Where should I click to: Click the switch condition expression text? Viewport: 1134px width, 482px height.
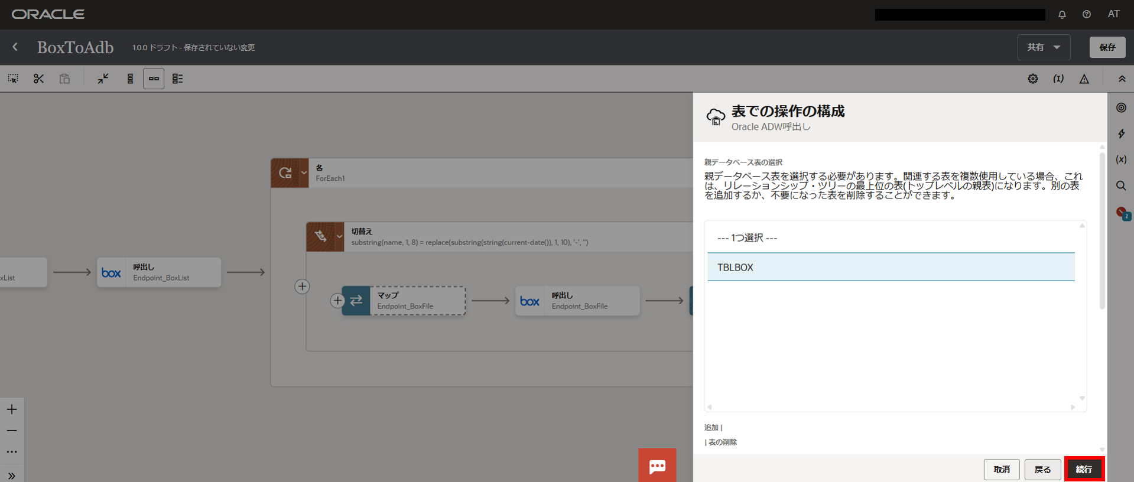[469, 242]
